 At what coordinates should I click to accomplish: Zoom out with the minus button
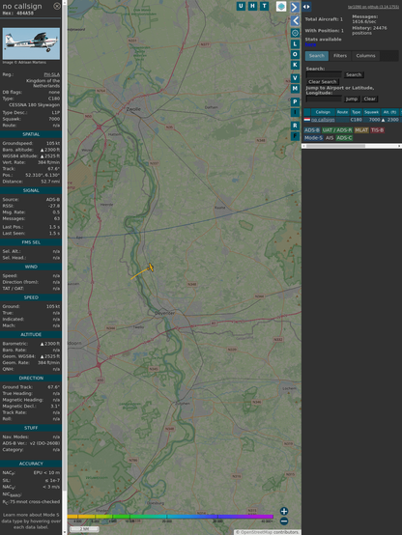[x=284, y=521]
